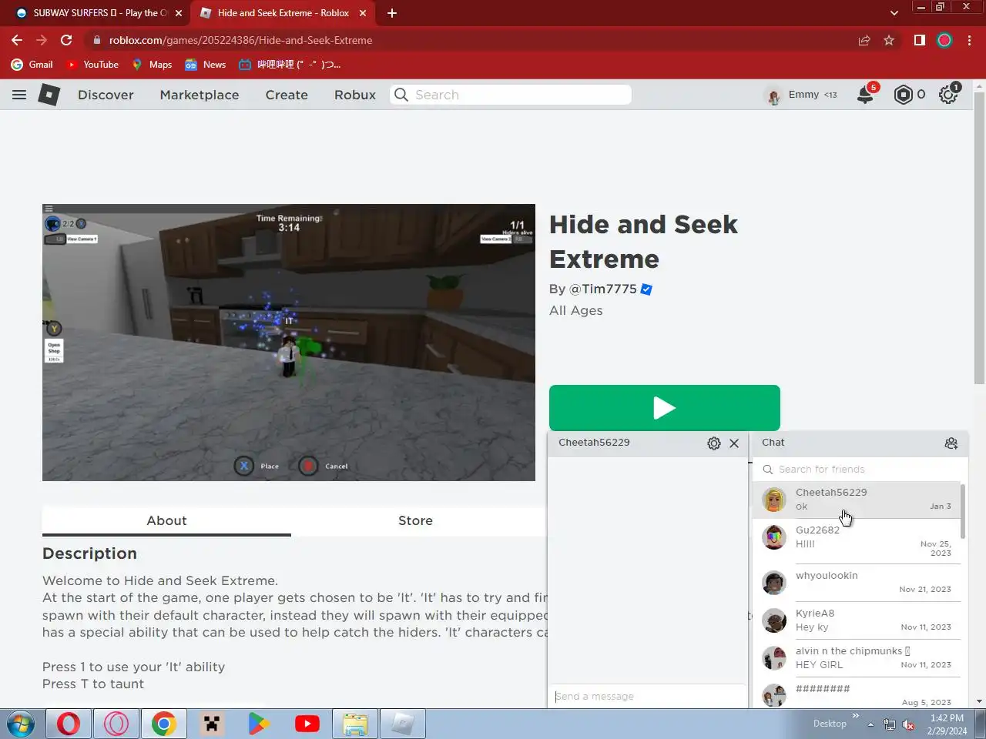Select the About tab
The image size is (986, 739).
pyautogui.click(x=166, y=521)
